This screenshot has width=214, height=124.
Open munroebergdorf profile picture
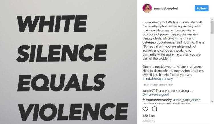coord(147,8)
